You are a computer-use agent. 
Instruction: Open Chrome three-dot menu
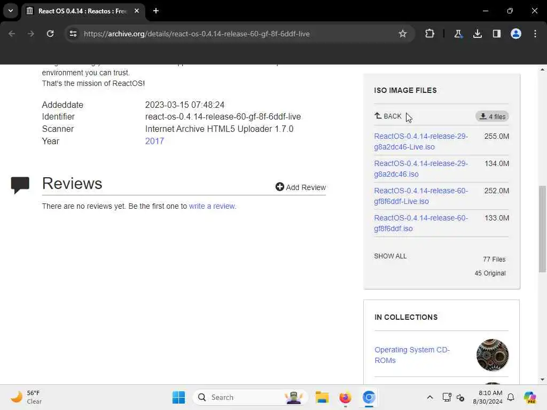(x=535, y=34)
